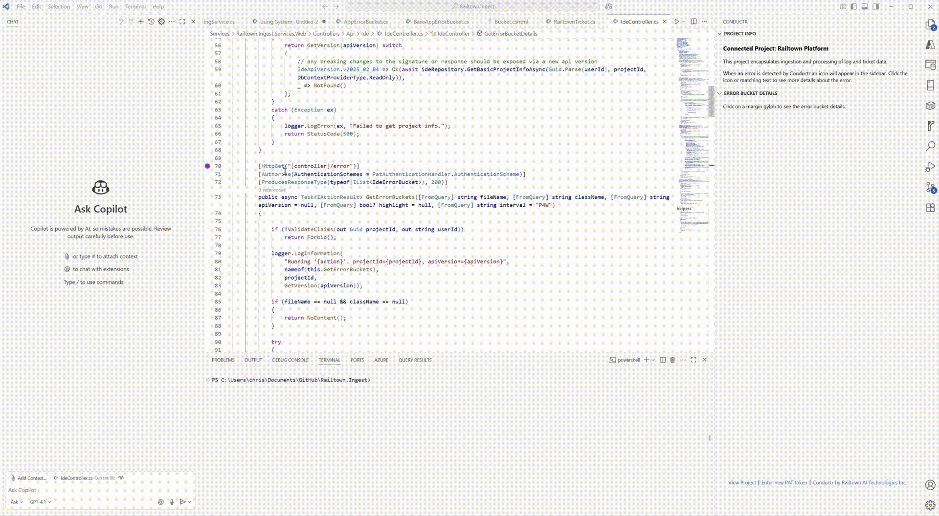This screenshot has height=516, width=939.
Task: Open new terminal profile dropdown
Action: pyautogui.click(x=653, y=360)
